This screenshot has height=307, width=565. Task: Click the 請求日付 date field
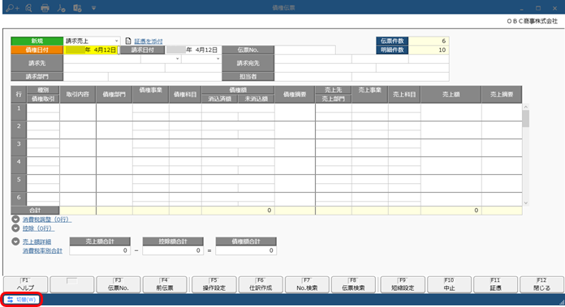click(193, 50)
